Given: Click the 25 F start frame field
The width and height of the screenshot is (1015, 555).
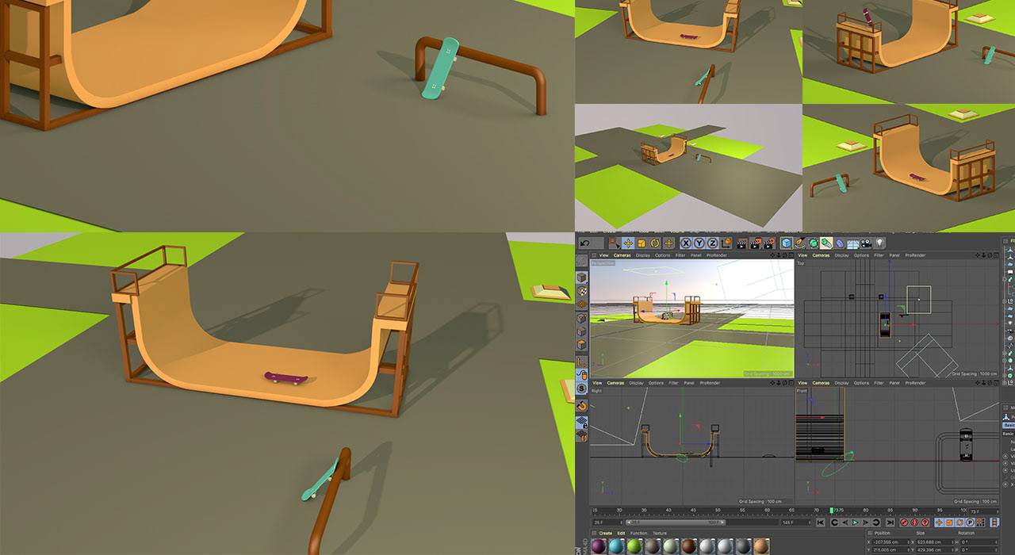Looking at the screenshot, I should tap(607, 522).
